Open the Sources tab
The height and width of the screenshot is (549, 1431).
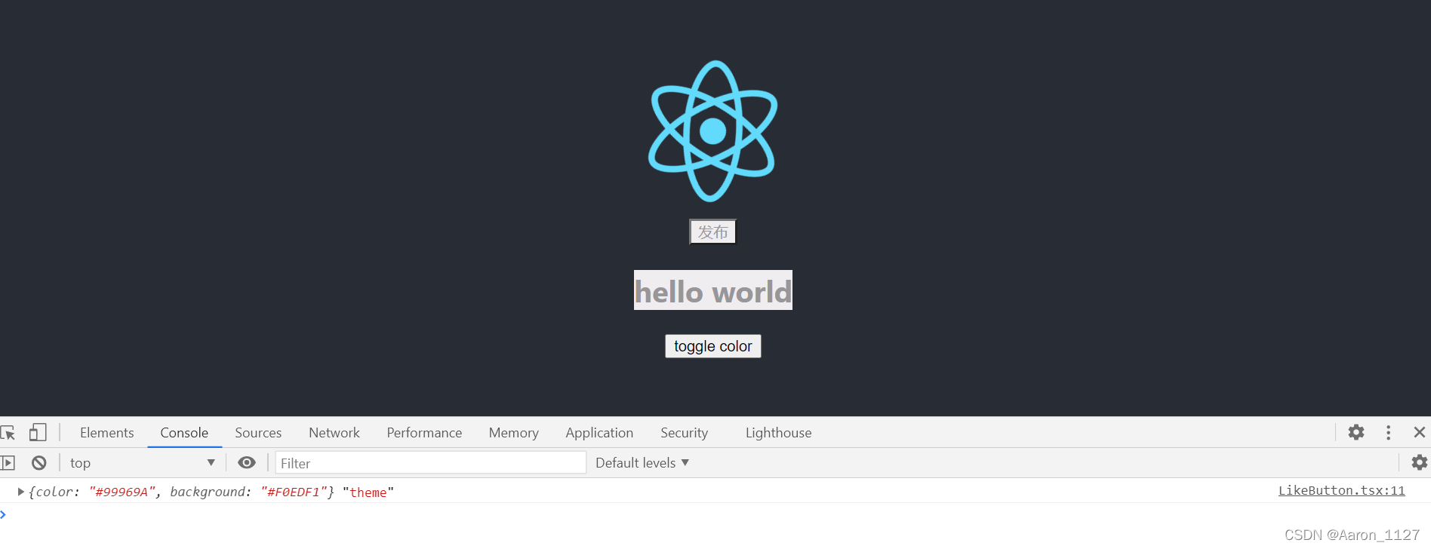click(x=258, y=432)
